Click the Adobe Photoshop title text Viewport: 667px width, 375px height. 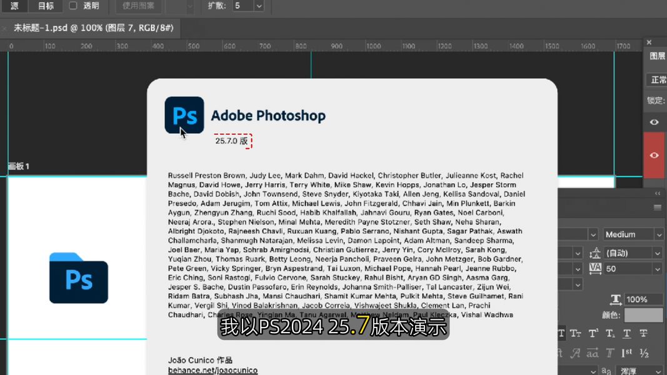click(268, 115)
